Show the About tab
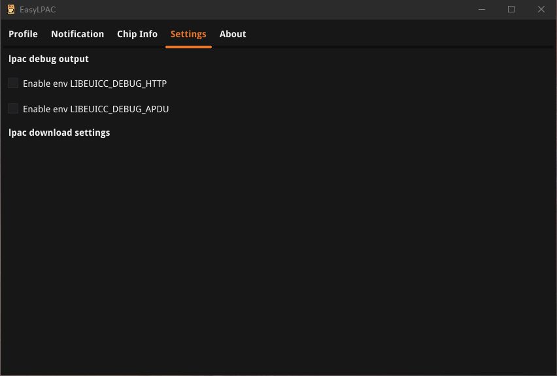Screen dimensions: 557x376 (233, 34)
